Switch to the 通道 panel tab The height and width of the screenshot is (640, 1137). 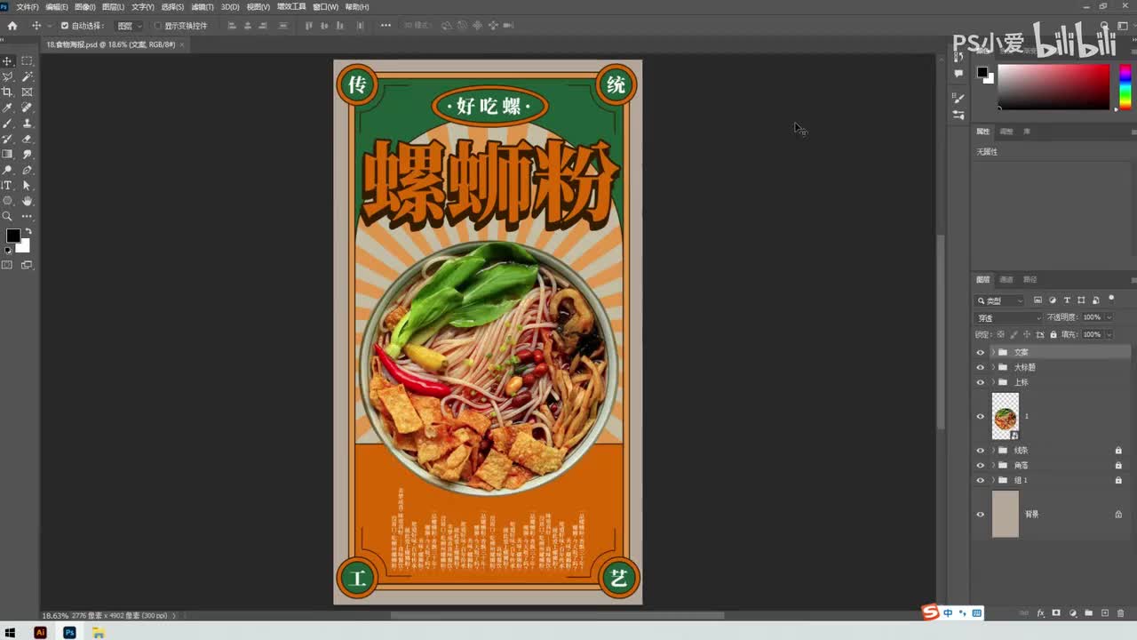tap(1006, 279)
